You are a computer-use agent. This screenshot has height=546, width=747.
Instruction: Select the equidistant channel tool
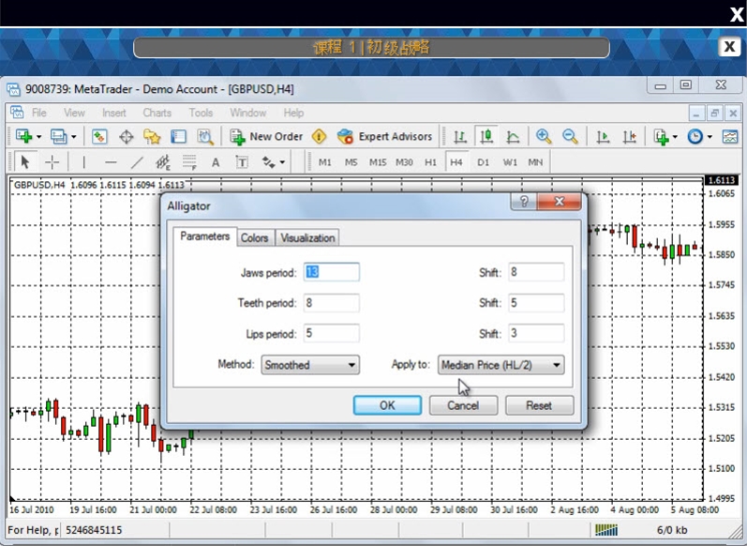pos(163,162)
